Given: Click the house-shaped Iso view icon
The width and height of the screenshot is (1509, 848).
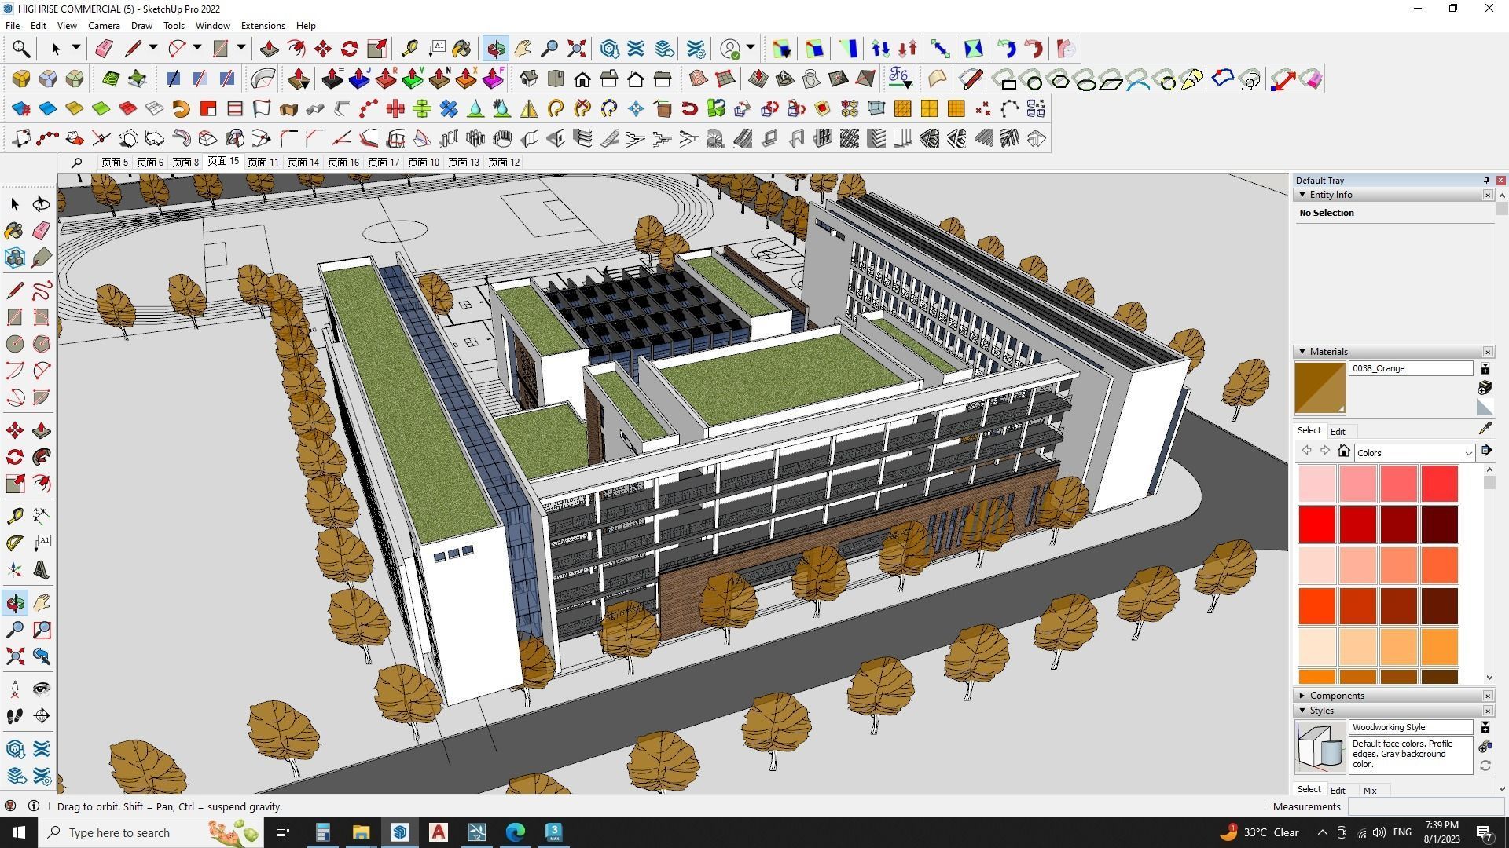Looking at the screenshot, I should coord(529,79).
